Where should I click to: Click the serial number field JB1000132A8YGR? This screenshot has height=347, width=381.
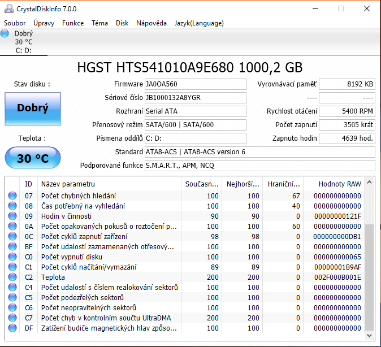[x=196, y=98]
